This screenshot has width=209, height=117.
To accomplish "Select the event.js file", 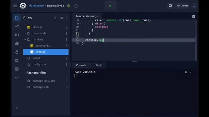I will click(46, 52).
